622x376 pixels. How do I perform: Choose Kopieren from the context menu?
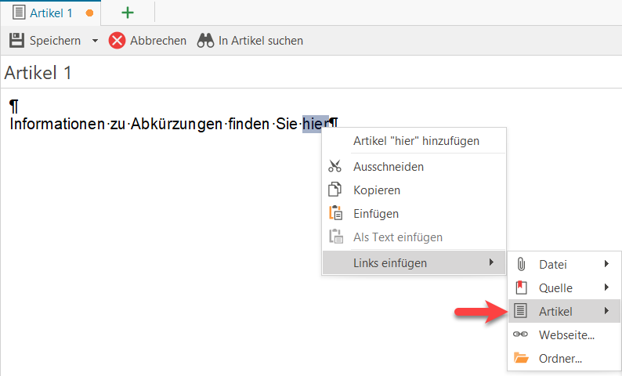377,190
